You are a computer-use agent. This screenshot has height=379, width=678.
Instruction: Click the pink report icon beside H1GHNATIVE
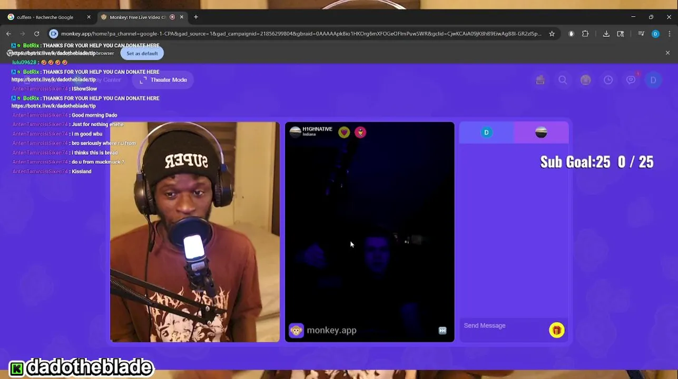point(360,132)
